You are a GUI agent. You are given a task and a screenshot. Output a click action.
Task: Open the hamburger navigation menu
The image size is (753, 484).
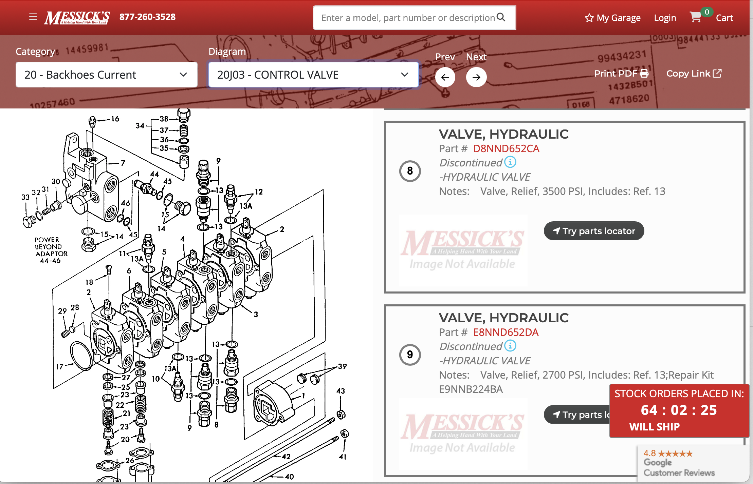(33, 17)
